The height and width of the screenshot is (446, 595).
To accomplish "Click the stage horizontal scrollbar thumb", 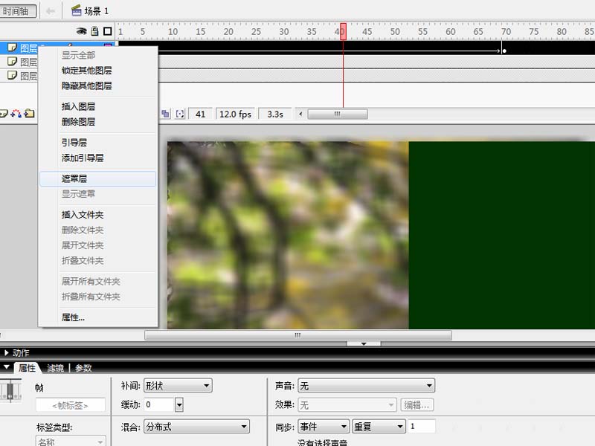I will click(x=298, y=335).
